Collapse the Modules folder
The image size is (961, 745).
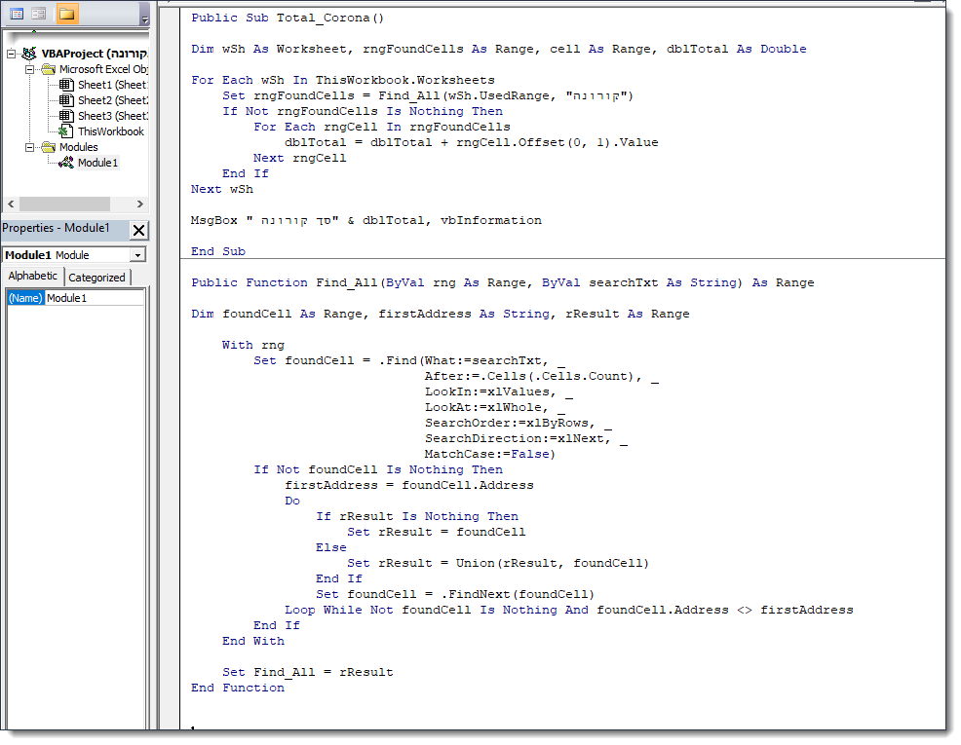28,147
